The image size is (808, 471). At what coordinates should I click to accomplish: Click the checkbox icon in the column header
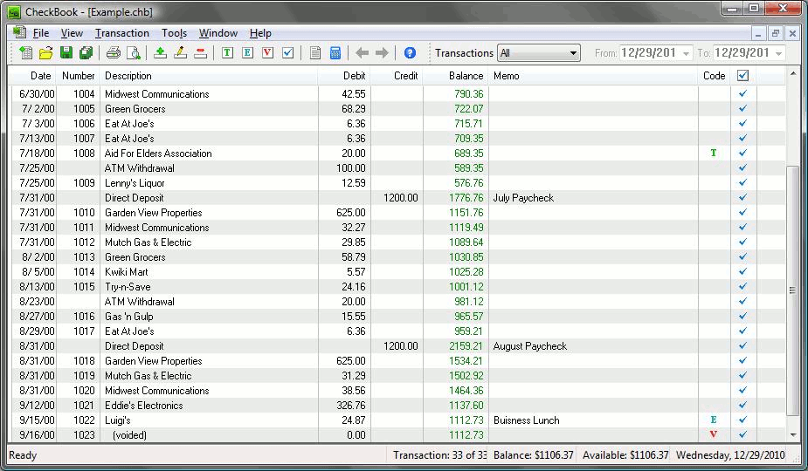click(x=742, y=76)
